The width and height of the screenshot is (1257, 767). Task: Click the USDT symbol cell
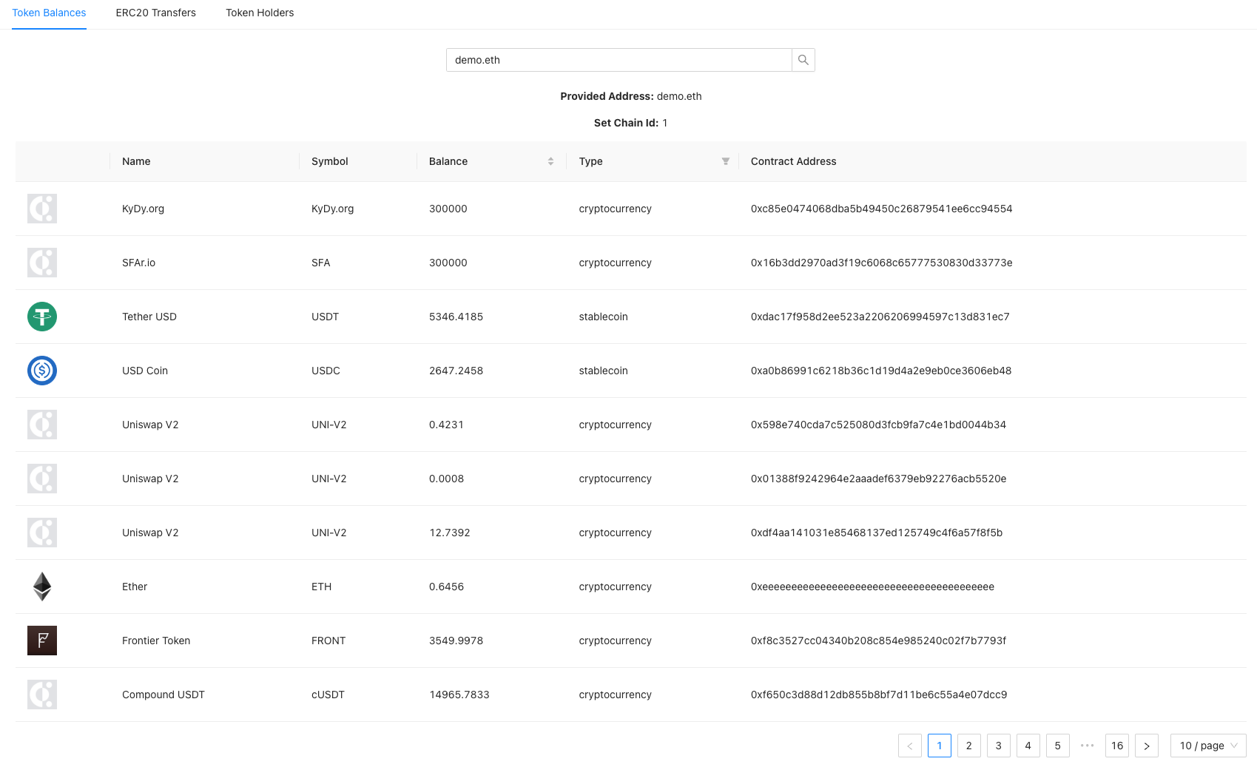coord(326,317)
